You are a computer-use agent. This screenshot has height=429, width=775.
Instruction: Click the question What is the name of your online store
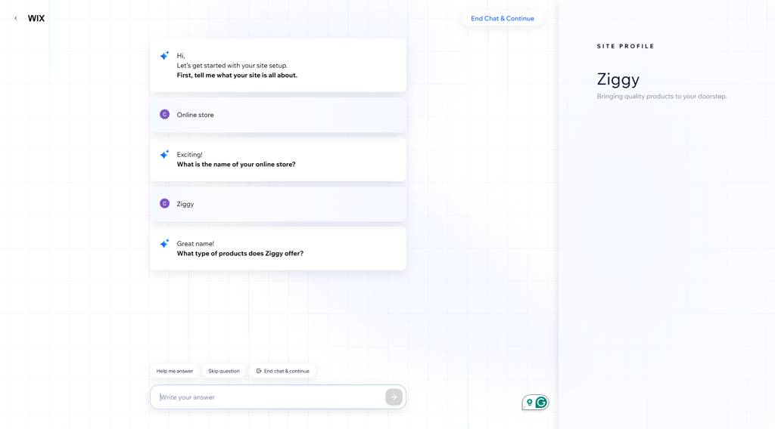[236, 164]
